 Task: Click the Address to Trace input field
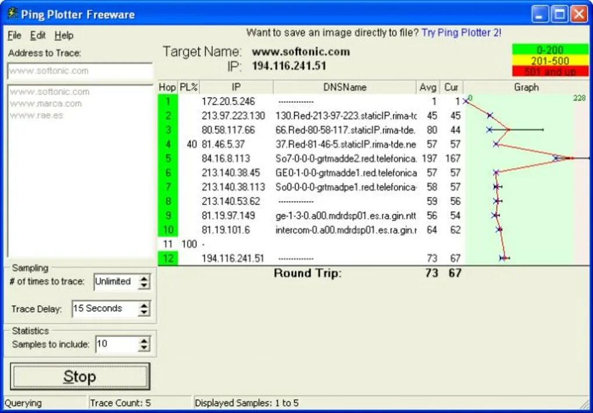click(80, 71)
